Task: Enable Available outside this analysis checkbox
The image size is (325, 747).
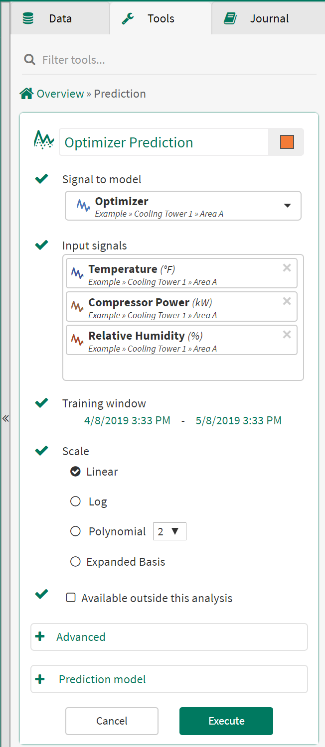Action: tap(71, 598)
